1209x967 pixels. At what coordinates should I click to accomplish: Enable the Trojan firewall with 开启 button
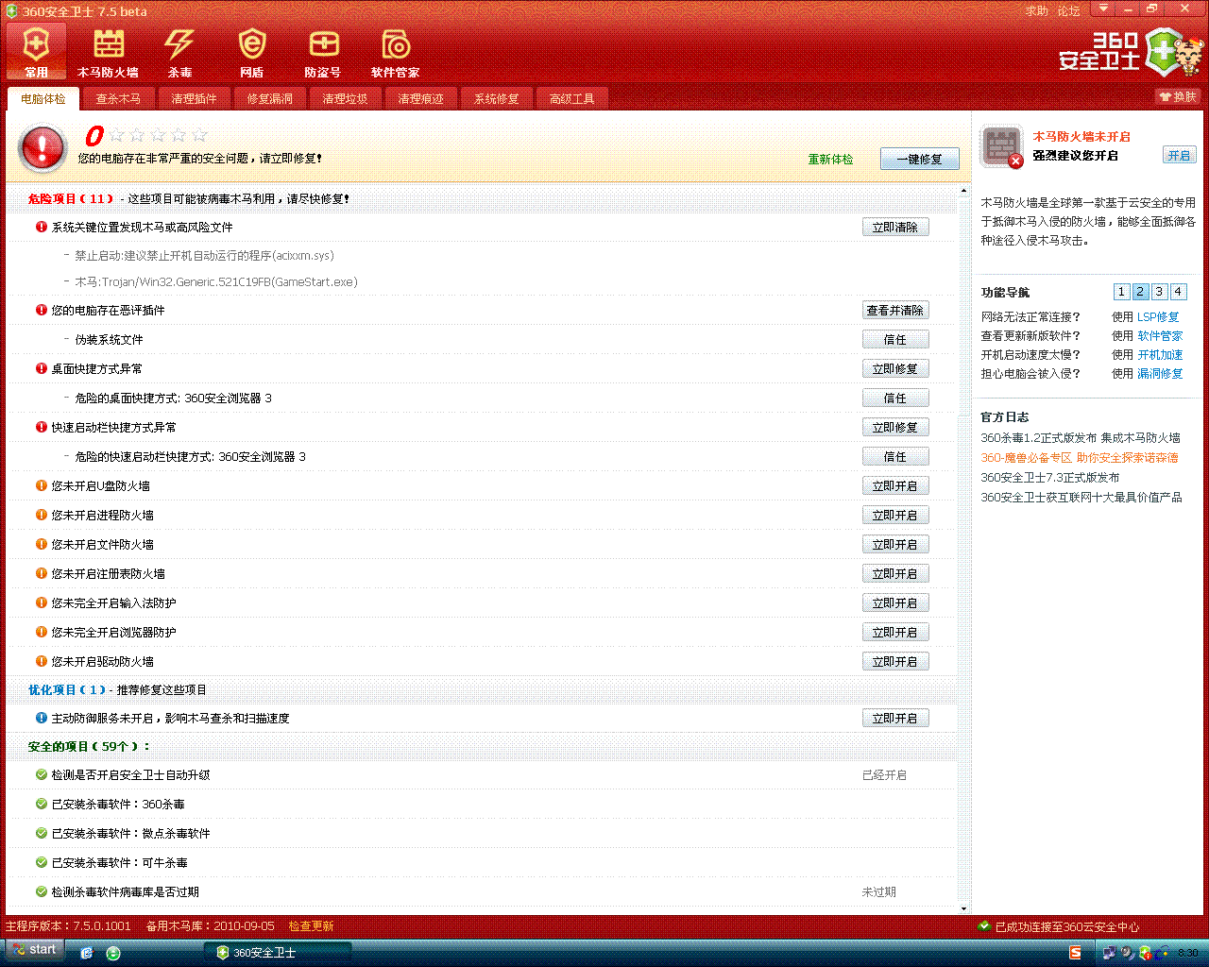click(x=1179, y=156)
